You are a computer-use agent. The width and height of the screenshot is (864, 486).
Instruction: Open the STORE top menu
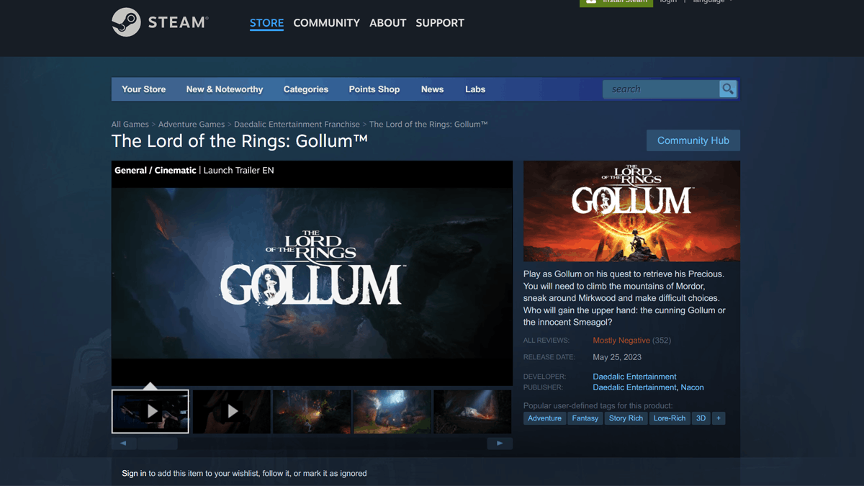click(x=266, y=23)
